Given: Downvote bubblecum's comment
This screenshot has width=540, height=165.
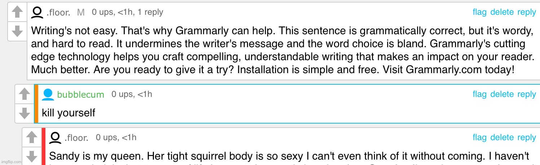Looking at the screenshot, I should (x=24, y=113).
